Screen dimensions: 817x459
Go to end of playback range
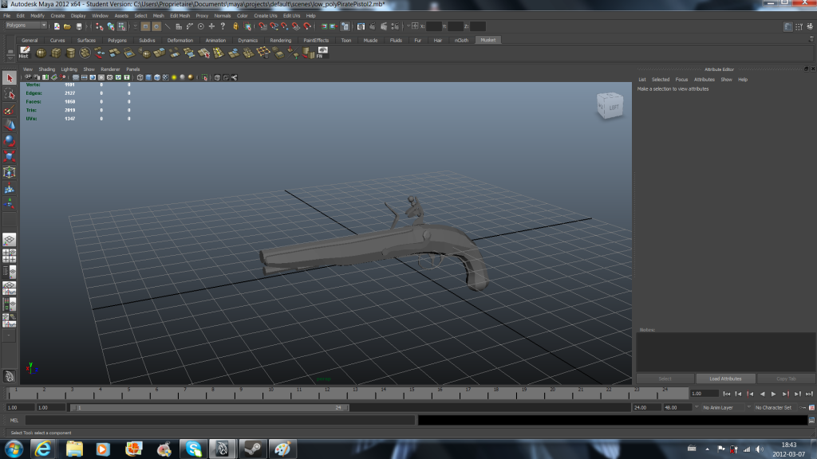(x=809, y=394)
